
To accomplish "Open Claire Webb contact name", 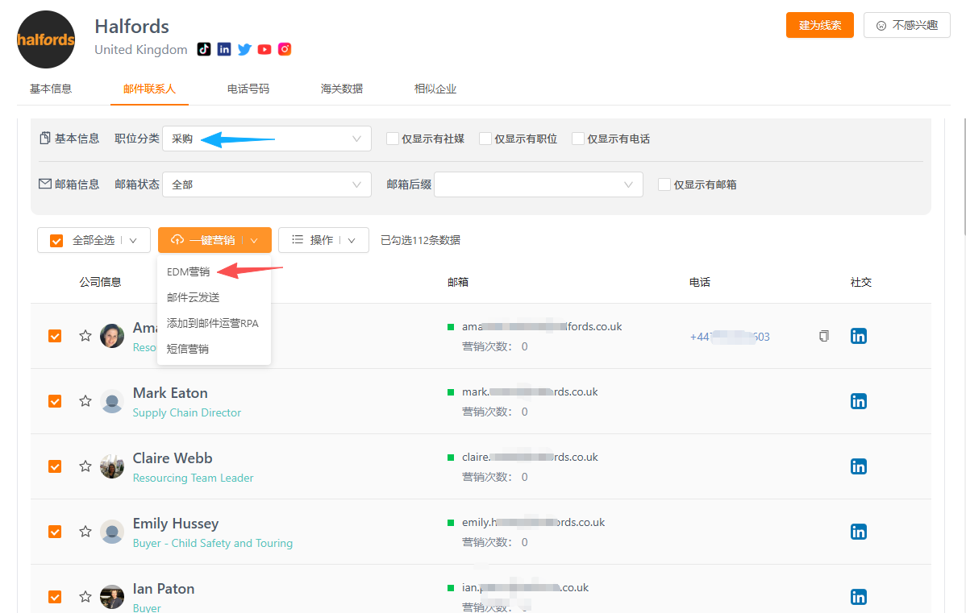I will pyautogui.click(x=173, y=458).
